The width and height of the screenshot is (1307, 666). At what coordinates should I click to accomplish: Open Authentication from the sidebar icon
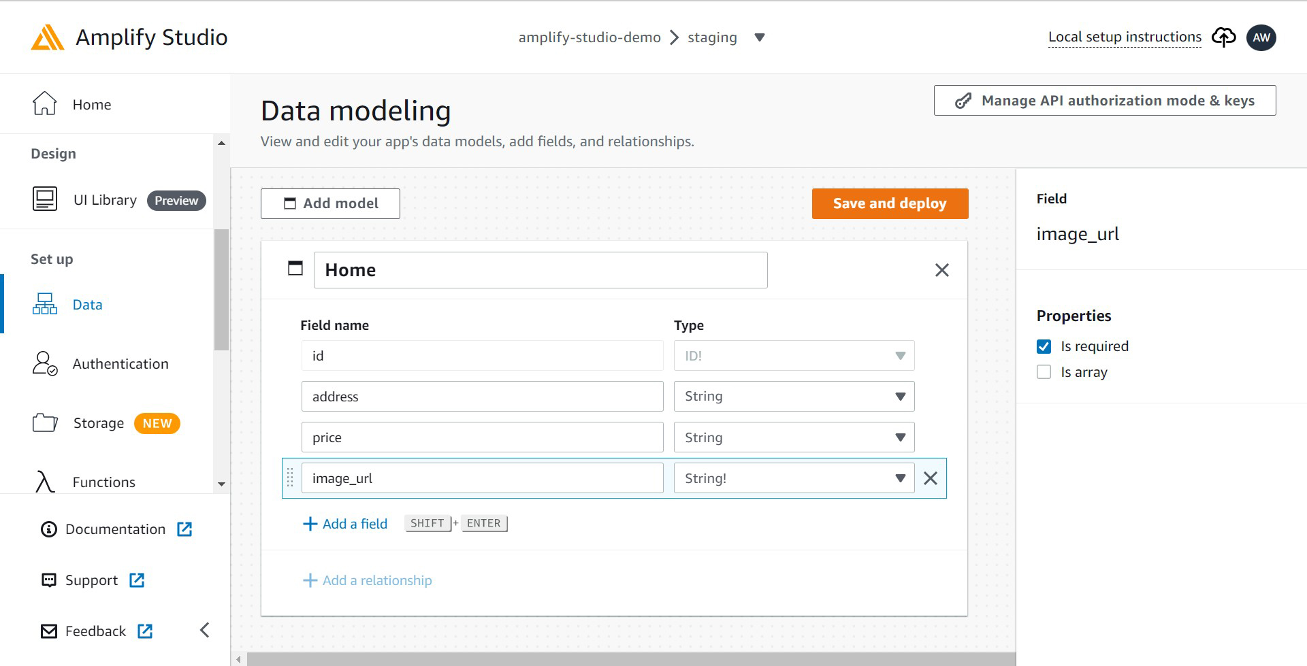click(x=44, y=364)
